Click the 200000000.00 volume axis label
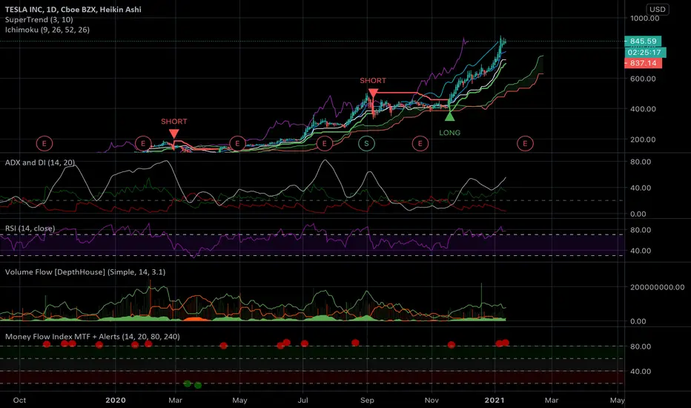 (x=657, y=287)
